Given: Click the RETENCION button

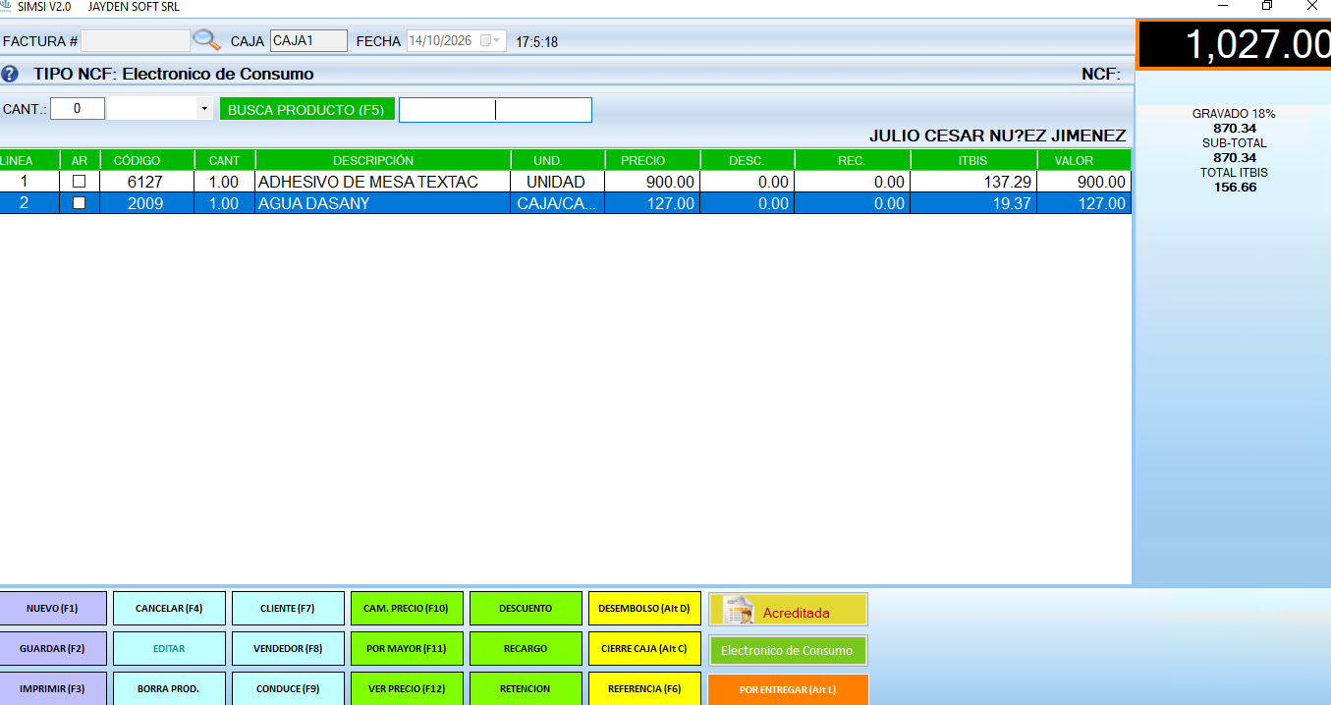Looking at the screenshot, I should 526,688.
